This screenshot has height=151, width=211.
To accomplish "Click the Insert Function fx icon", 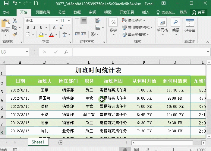I will tap(66, 52).
